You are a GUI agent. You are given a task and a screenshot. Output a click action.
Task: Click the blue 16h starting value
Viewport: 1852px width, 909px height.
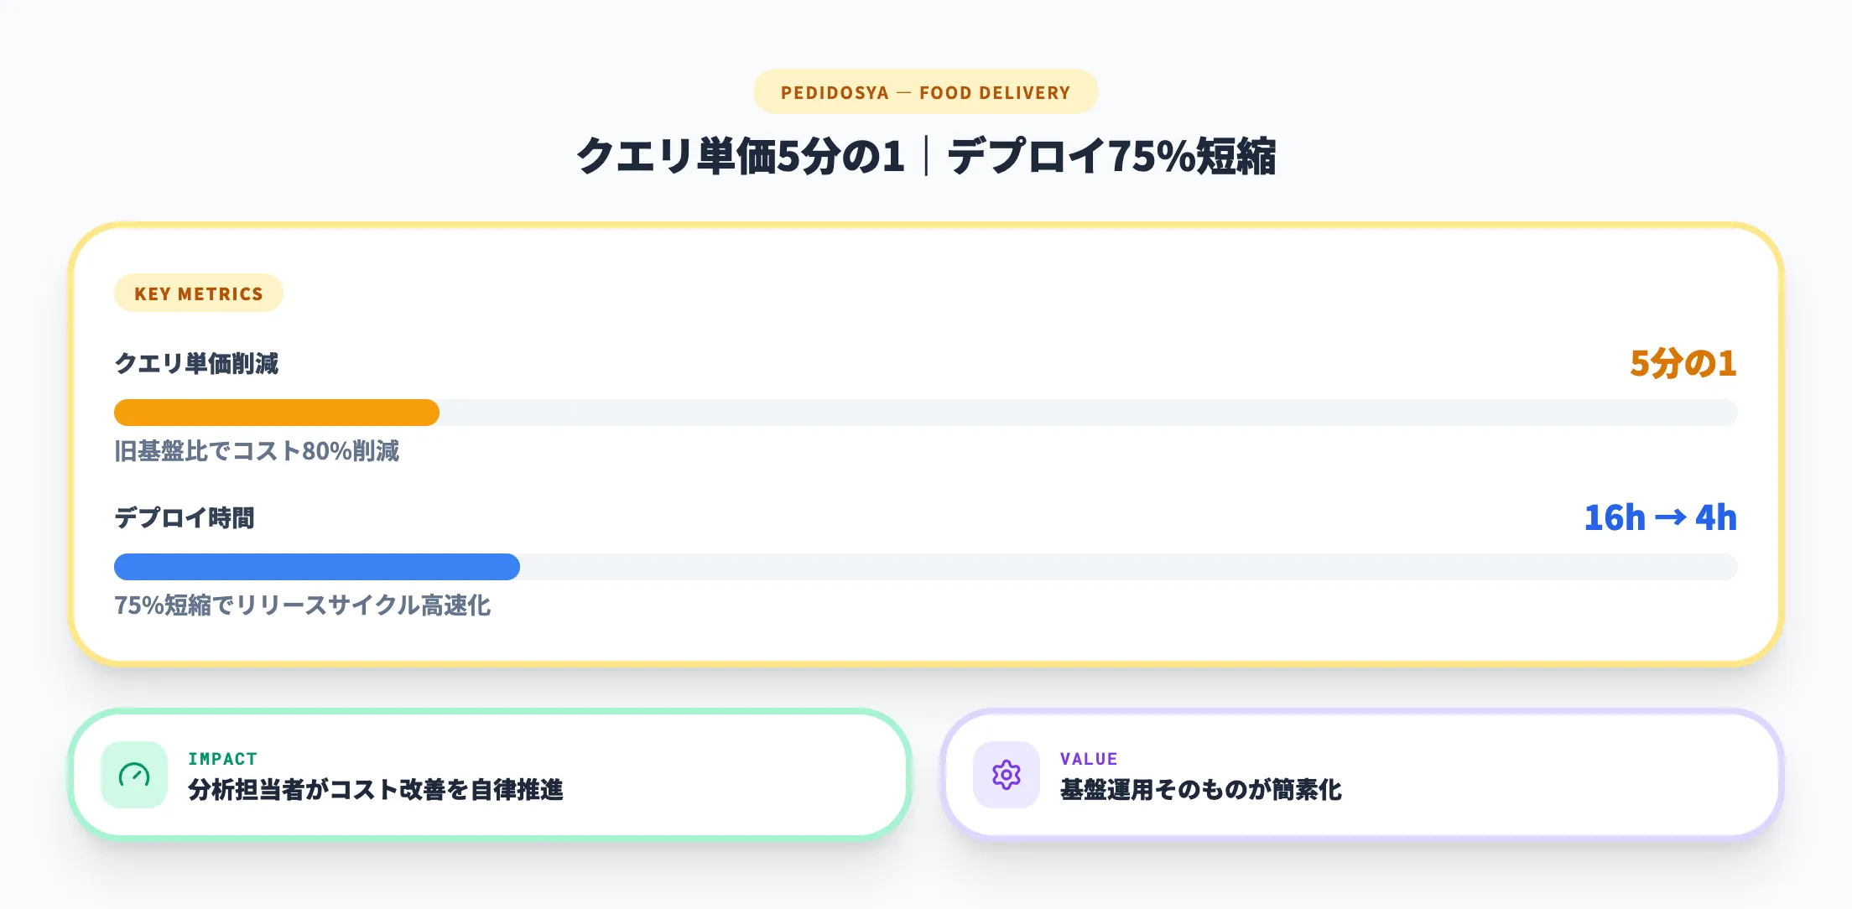[1615, 518]
